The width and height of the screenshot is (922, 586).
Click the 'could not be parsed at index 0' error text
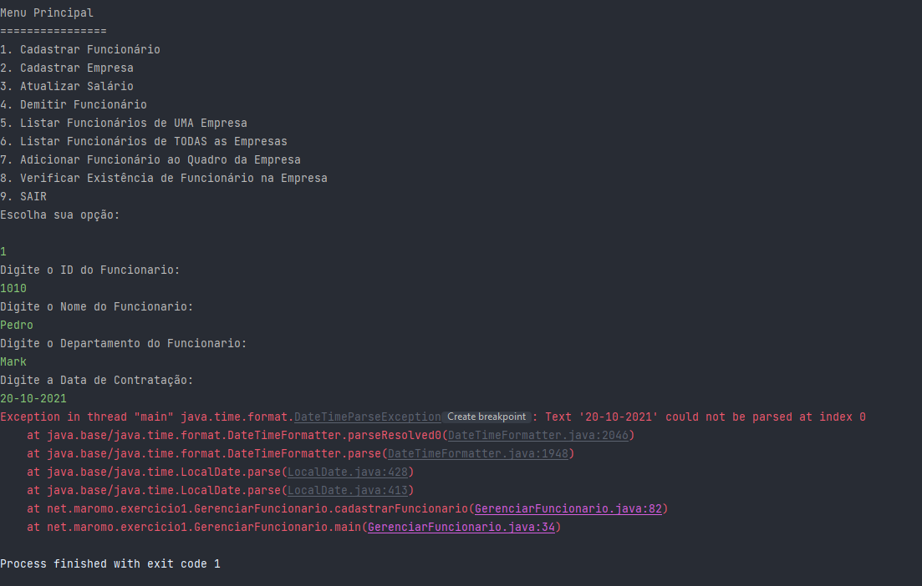click(766, 417)
